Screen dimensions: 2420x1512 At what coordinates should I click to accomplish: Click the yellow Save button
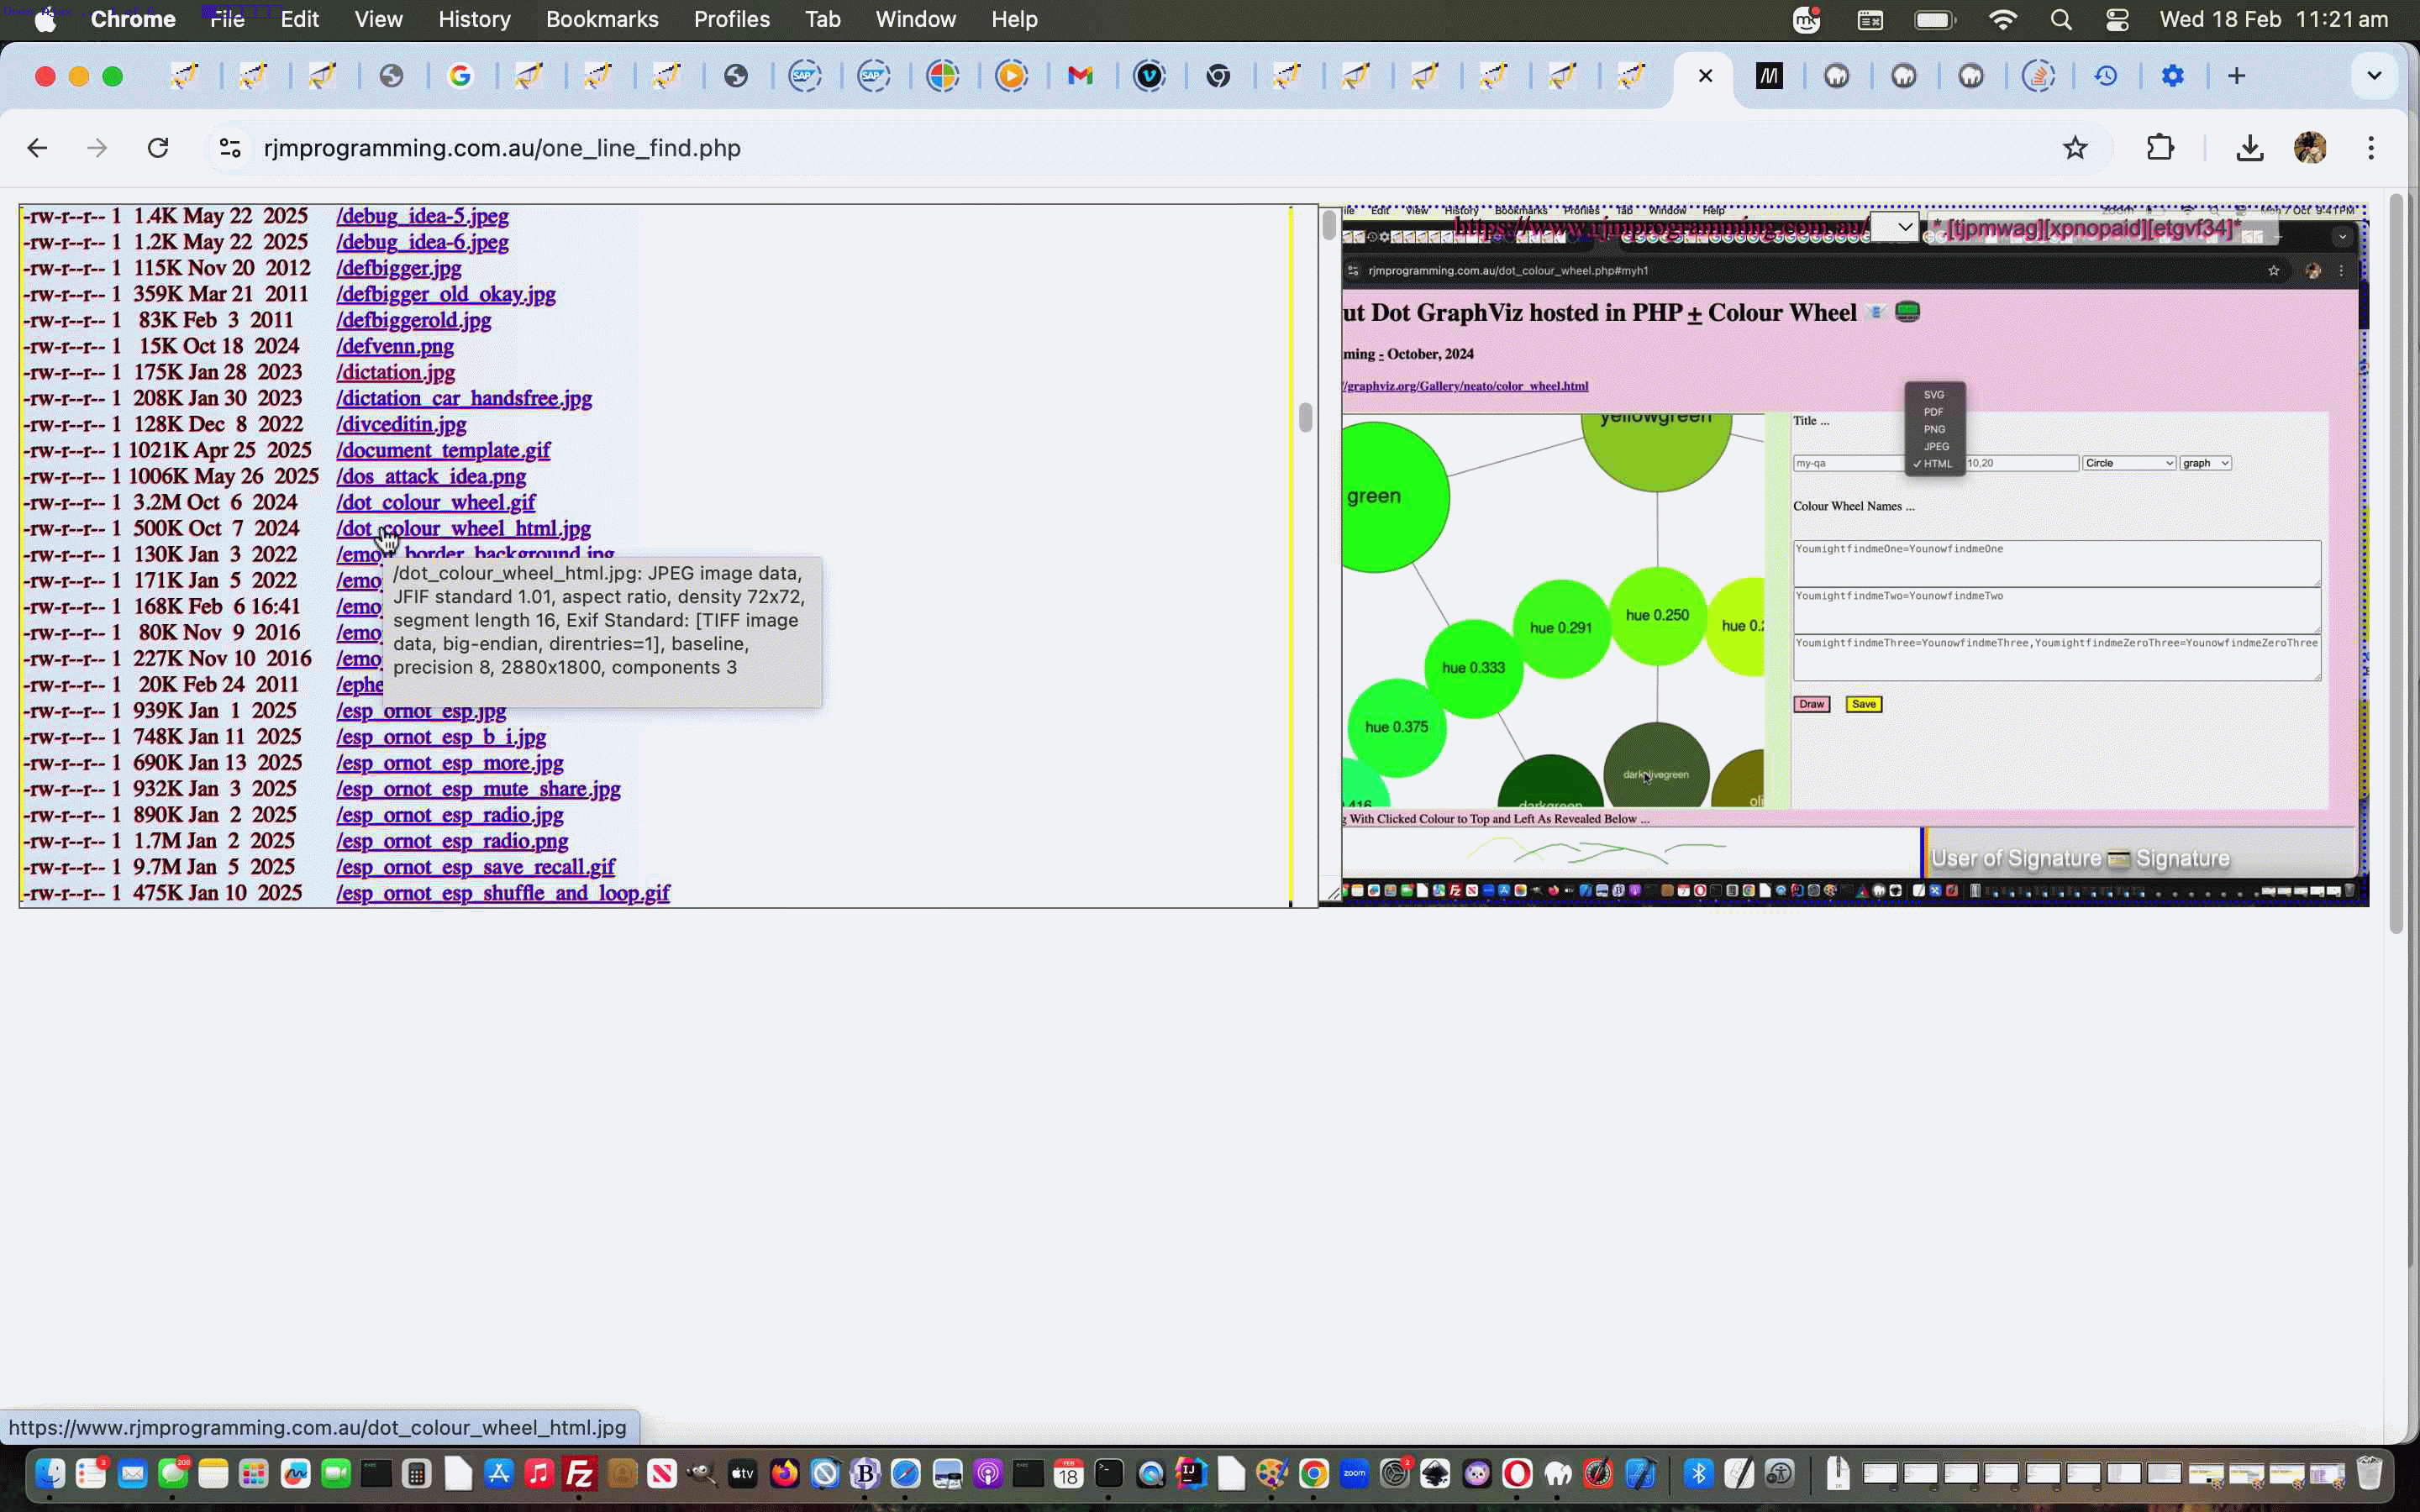coord(1862,704)
